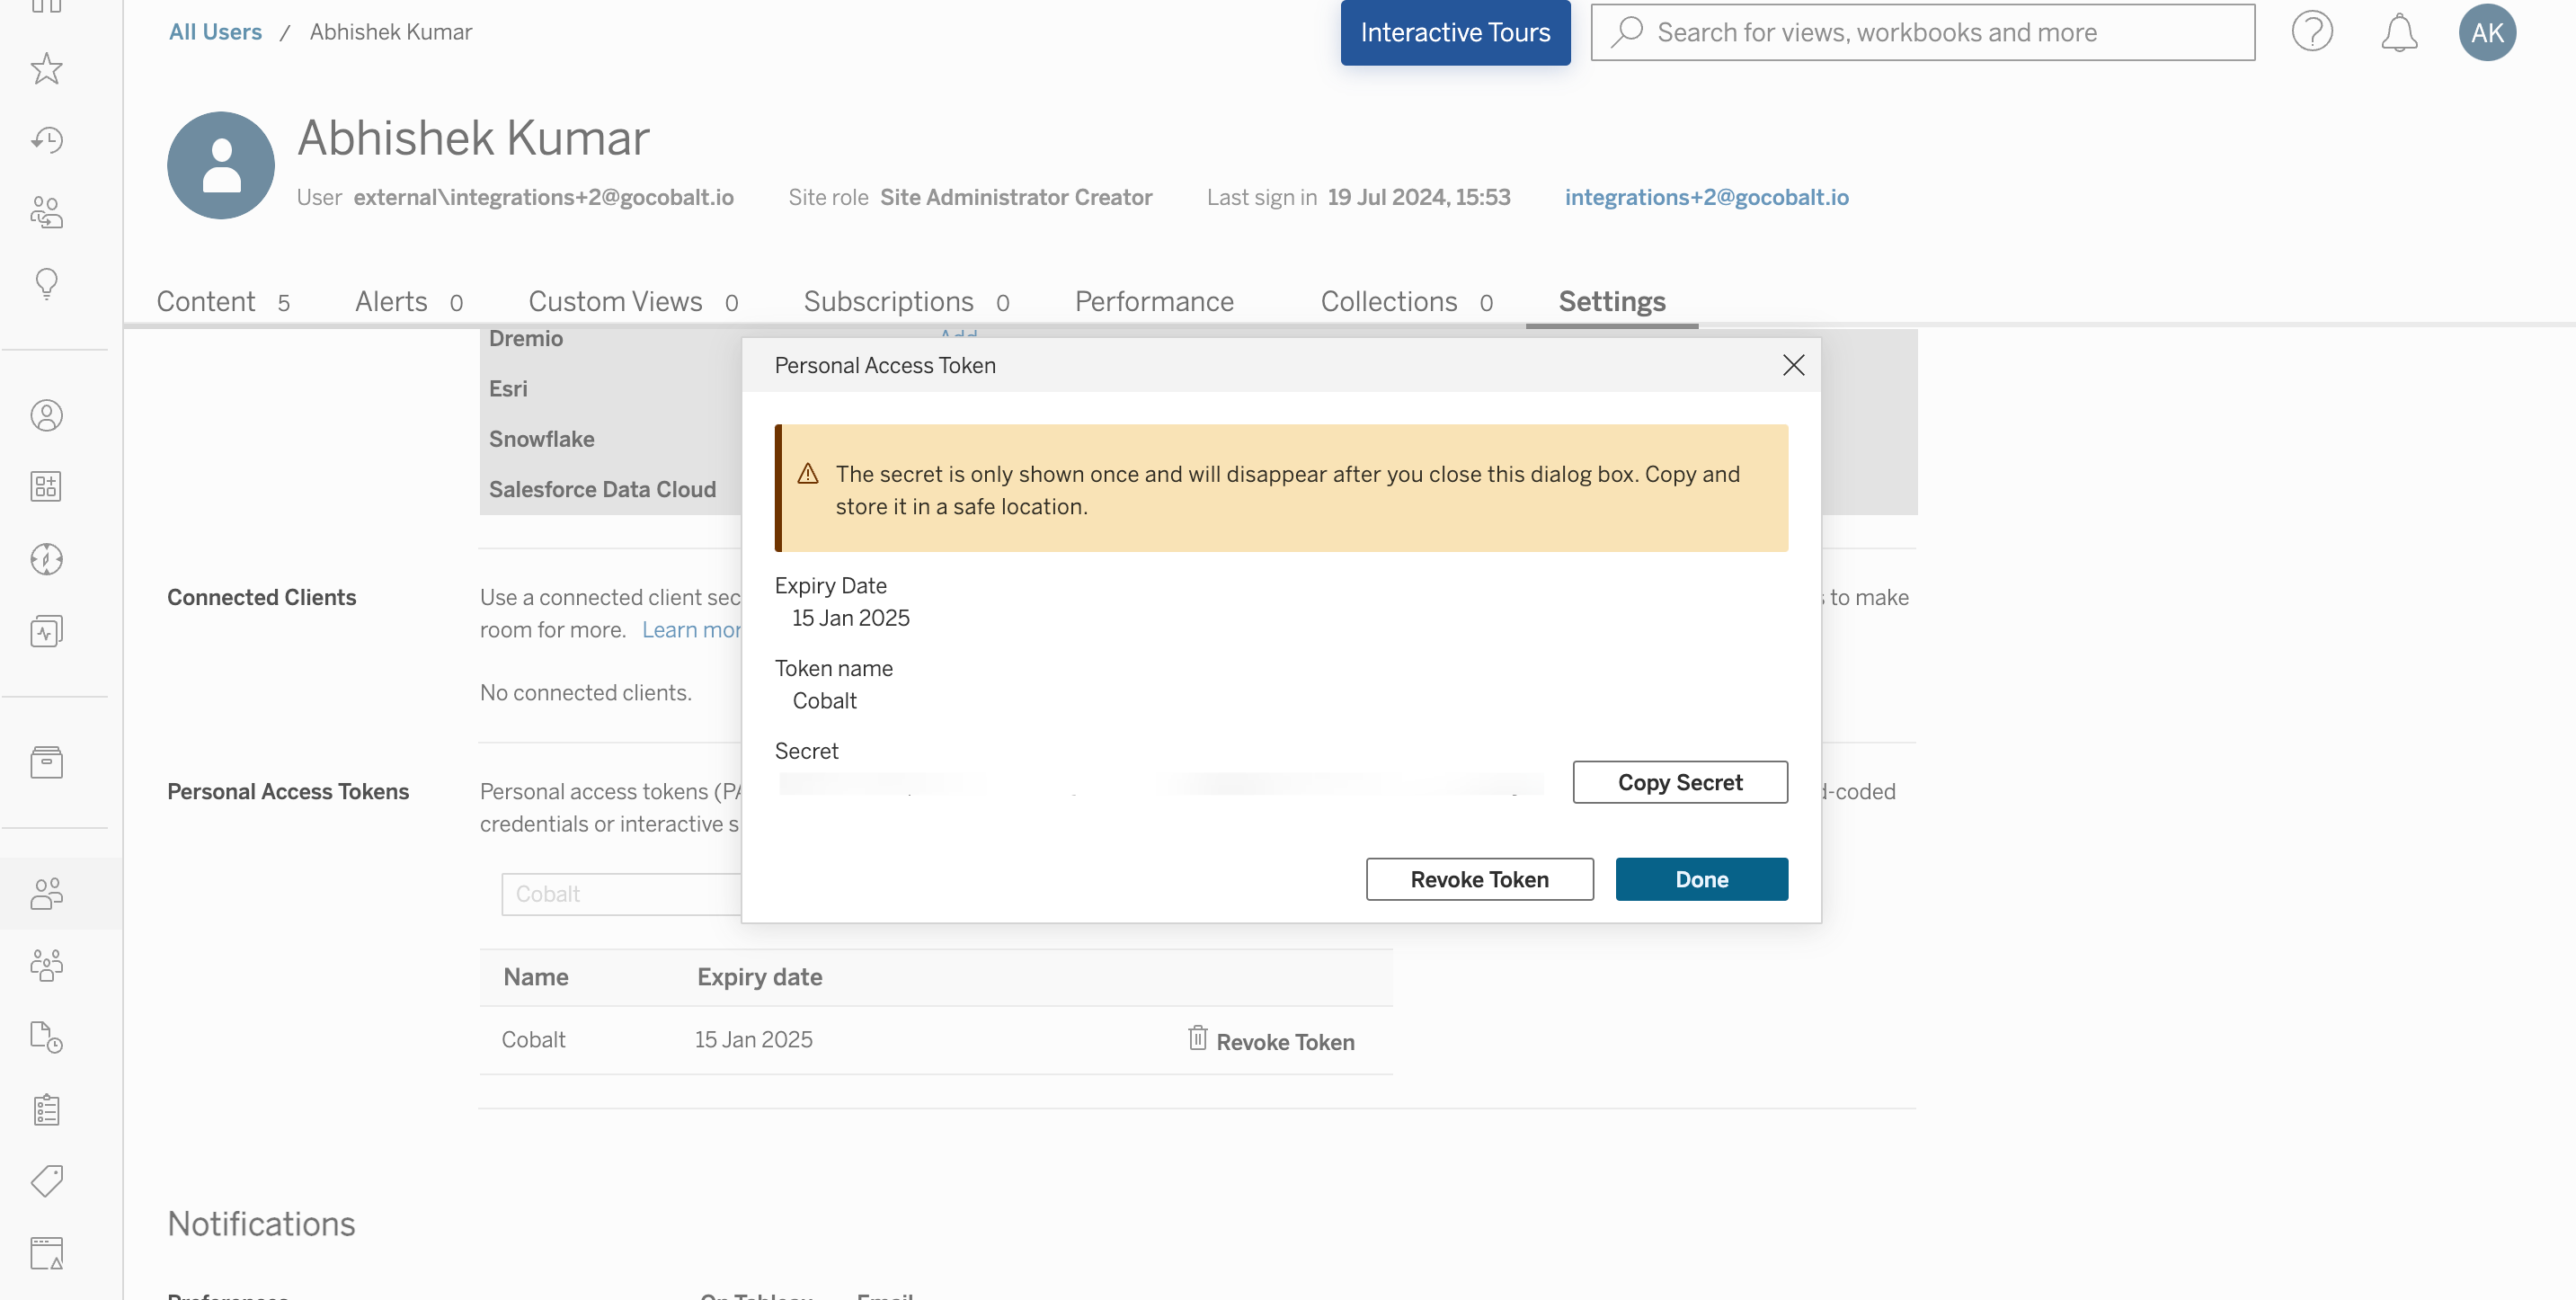Viewport: 2576px width, 1300px height.
Task: Switch to the Performance tab
Action: pos(1154,301)
